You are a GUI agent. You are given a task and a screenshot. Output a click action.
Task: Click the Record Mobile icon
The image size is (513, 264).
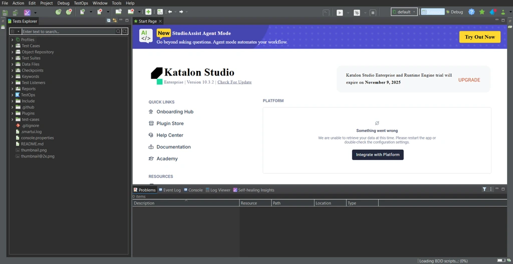click(x=100, y=12)
